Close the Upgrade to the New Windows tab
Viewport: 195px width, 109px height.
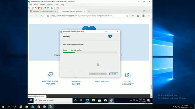pos(85,12)
